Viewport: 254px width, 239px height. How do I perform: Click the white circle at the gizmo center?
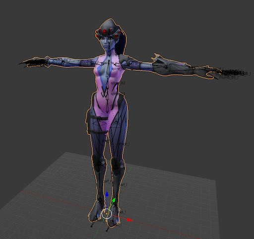(107, 214)
